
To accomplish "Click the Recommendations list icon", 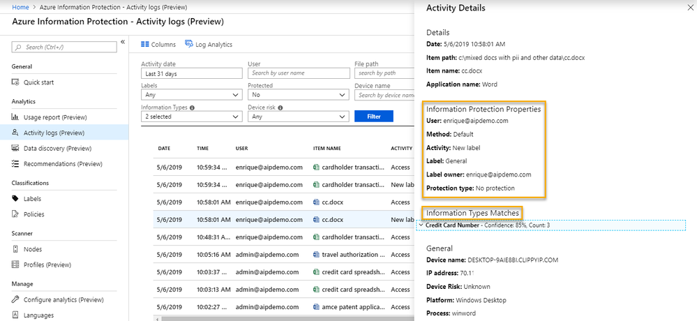I will 17,164.
